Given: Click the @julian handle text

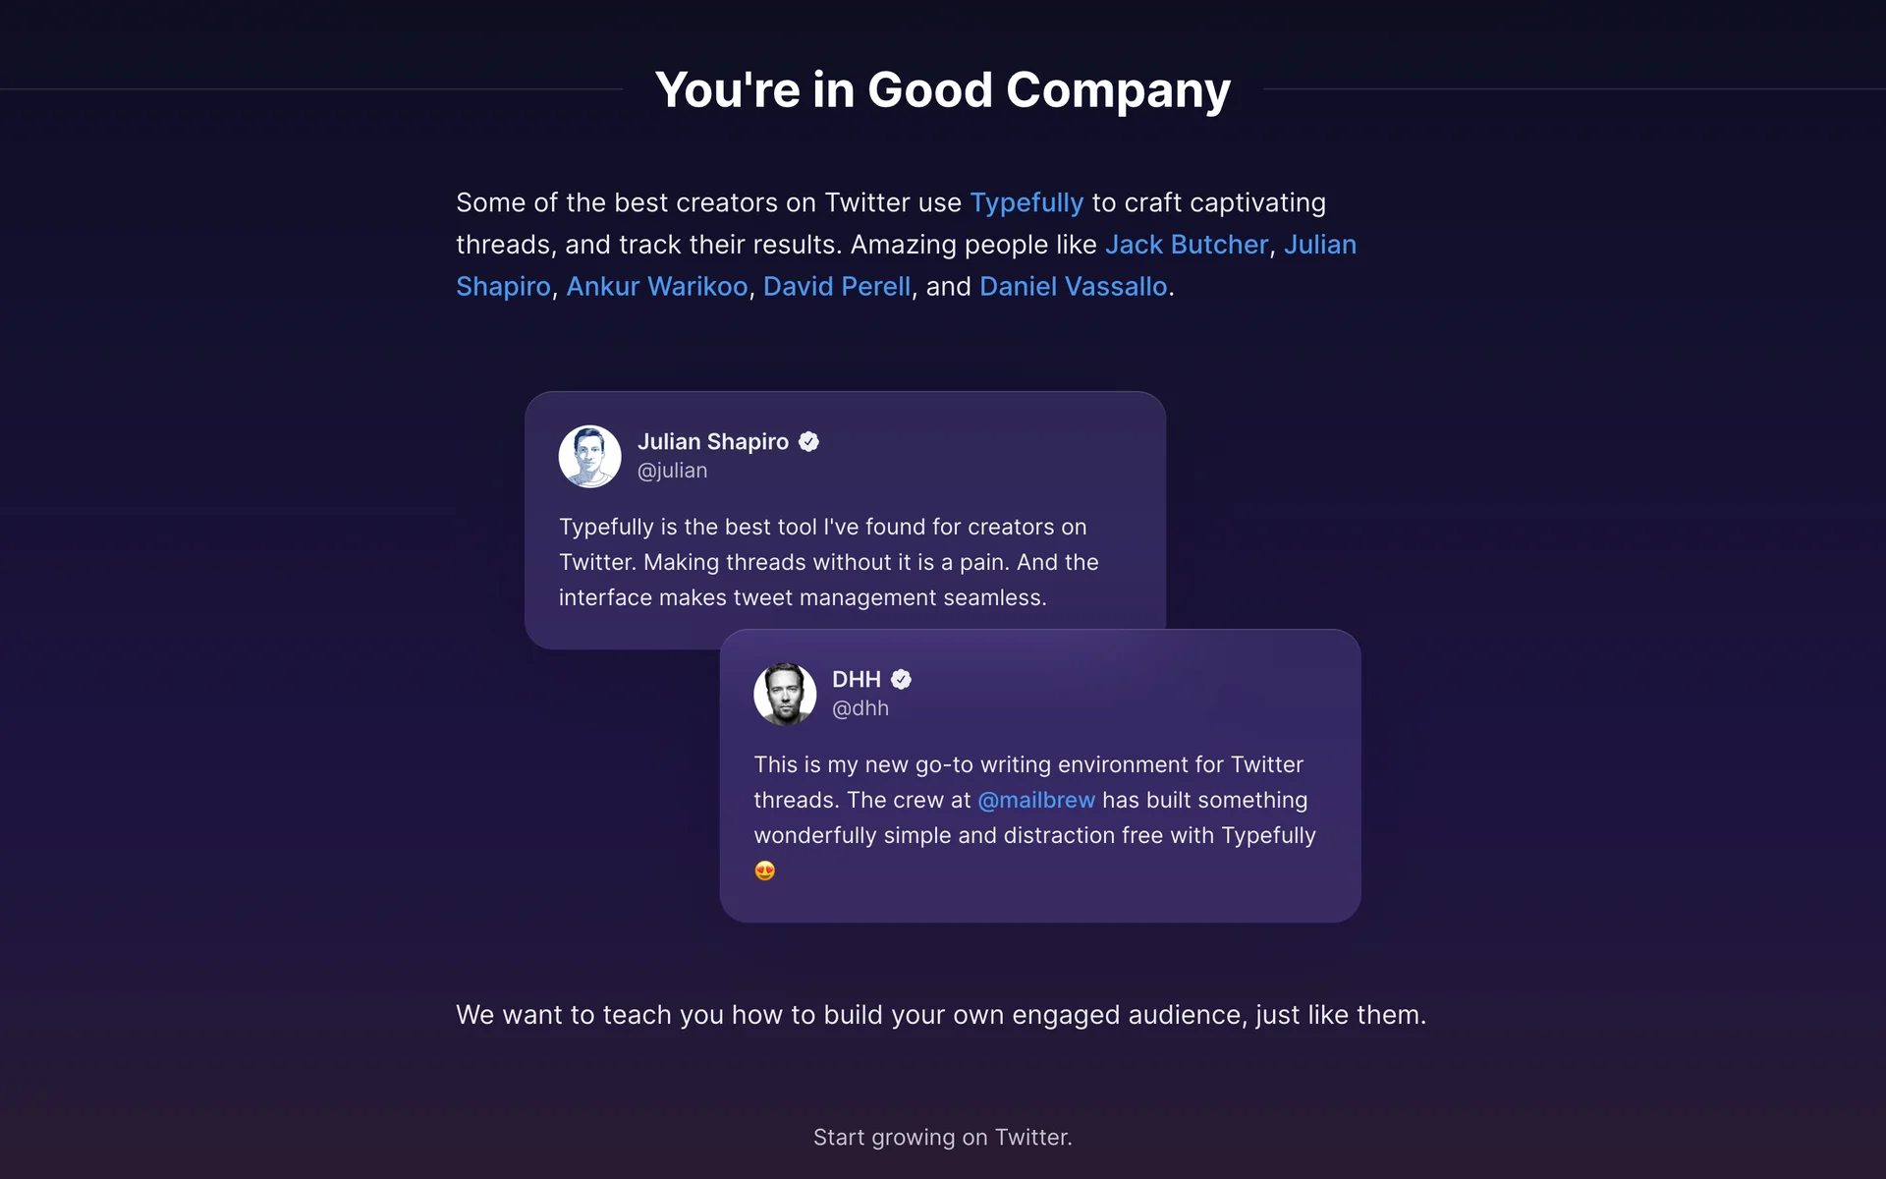Looking at the screenshot, I should pos(672,471).
